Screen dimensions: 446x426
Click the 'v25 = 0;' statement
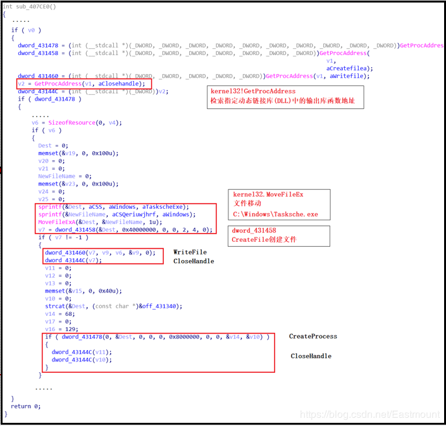(x=51, y=199)
